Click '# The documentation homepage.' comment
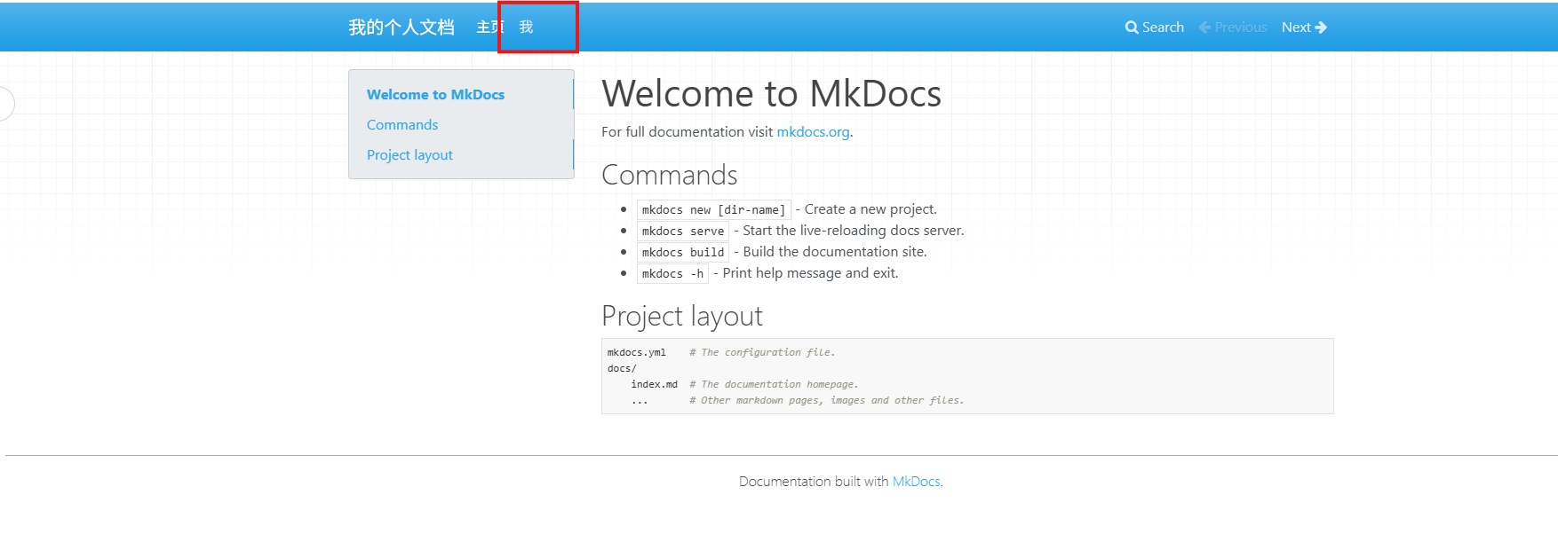This screenshot has width=1558, height=542. [x=774, y=385]
